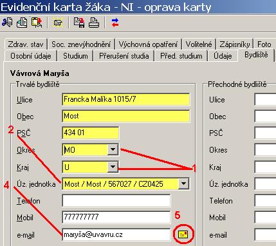This screenshot has width=276, height=246.
Task: Click the Trvalé bydliště group label
Action: [37, 84]
